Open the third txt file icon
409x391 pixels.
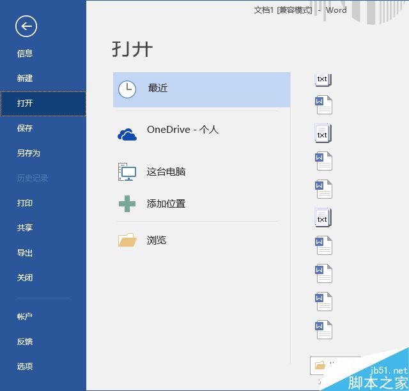click(323, 217)
